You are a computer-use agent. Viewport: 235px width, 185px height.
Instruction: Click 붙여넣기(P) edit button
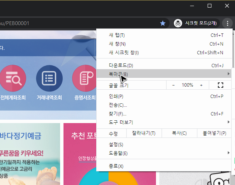click(214, 133)
